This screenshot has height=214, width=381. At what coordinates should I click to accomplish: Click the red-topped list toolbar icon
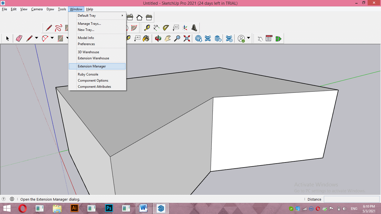click(x=269, y=38)
